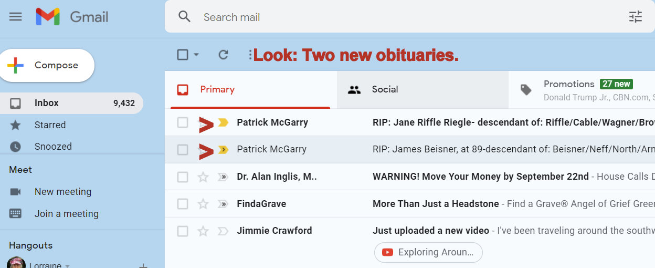The width and height of the screenshot is (655, 268).
Task: Star the Jimmie Crawford email
Action: 203,231
